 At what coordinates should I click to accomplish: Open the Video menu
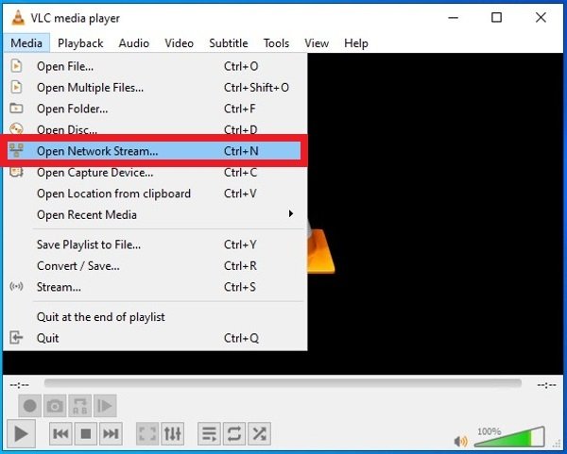(x=179, y=43)
